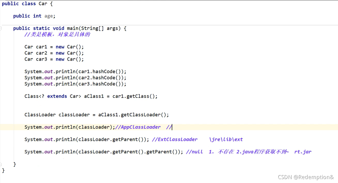Click the line "Car car1 = new Car();"
This screenshot has height=183, width=338.
click(x=54, y=47)
